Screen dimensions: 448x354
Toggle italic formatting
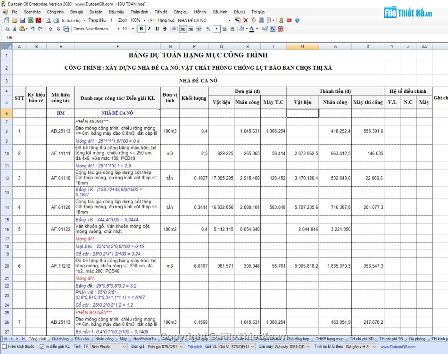click(149, 29)
